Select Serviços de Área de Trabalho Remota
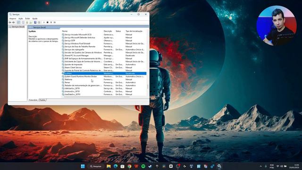This screenshot has width=302, height=170. [104, 46]
